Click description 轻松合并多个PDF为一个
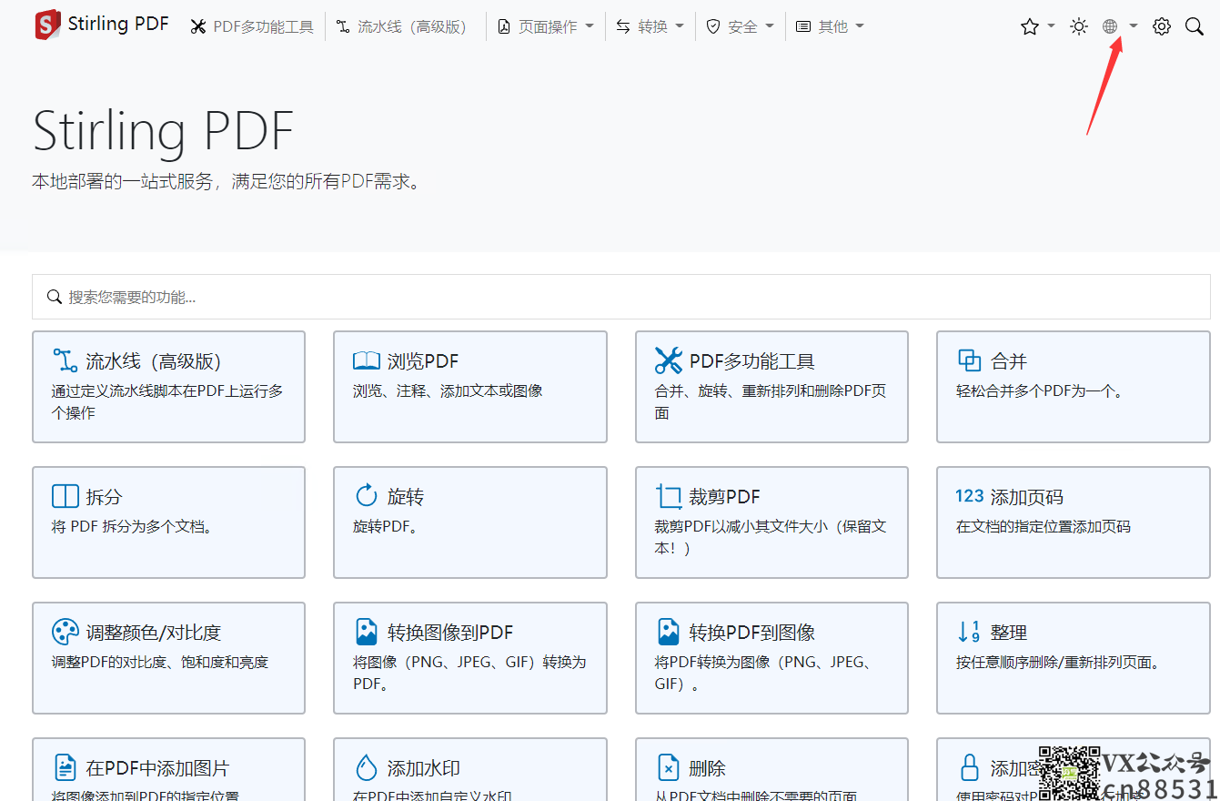1220x801 pixels. (1040, 390)
